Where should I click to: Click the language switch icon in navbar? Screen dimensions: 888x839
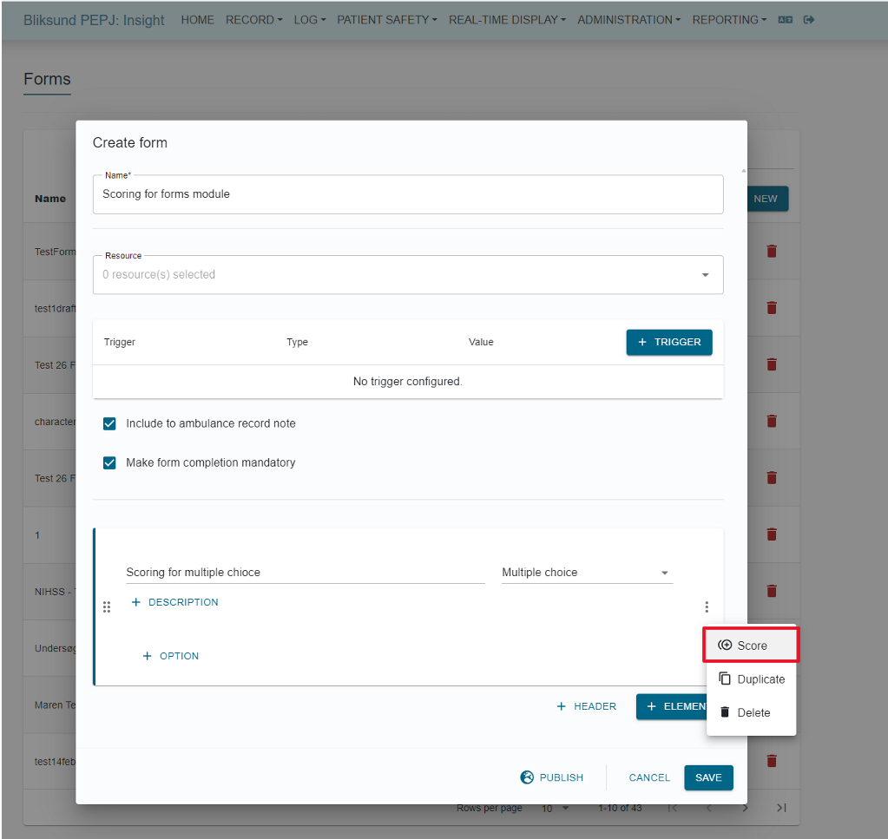click(x=785, y=20)
